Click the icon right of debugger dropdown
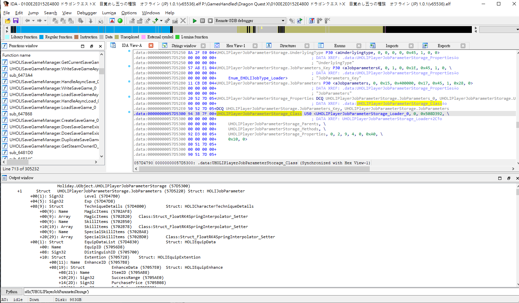519x303 pixels. pyautogui.click(x=292, y=21)
